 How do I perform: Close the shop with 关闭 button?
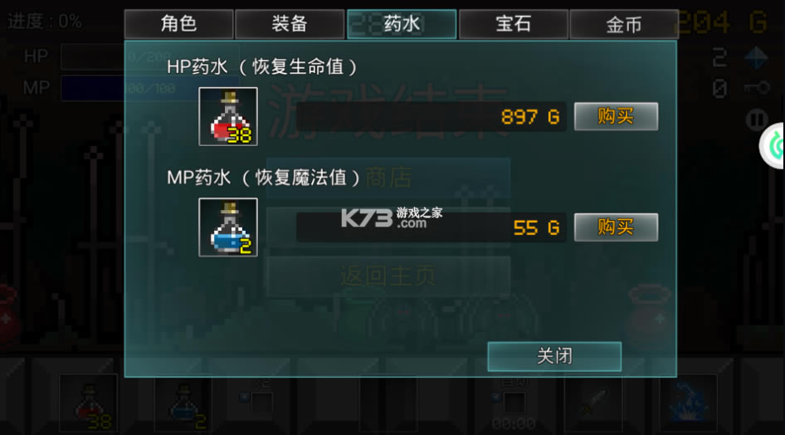[554, 356]
